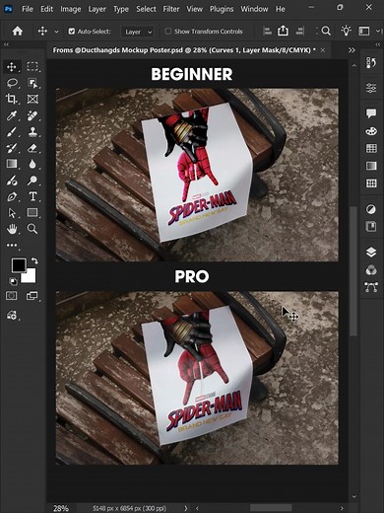Open the Edit Toolbar three-dots menu

tap(12, 246)
